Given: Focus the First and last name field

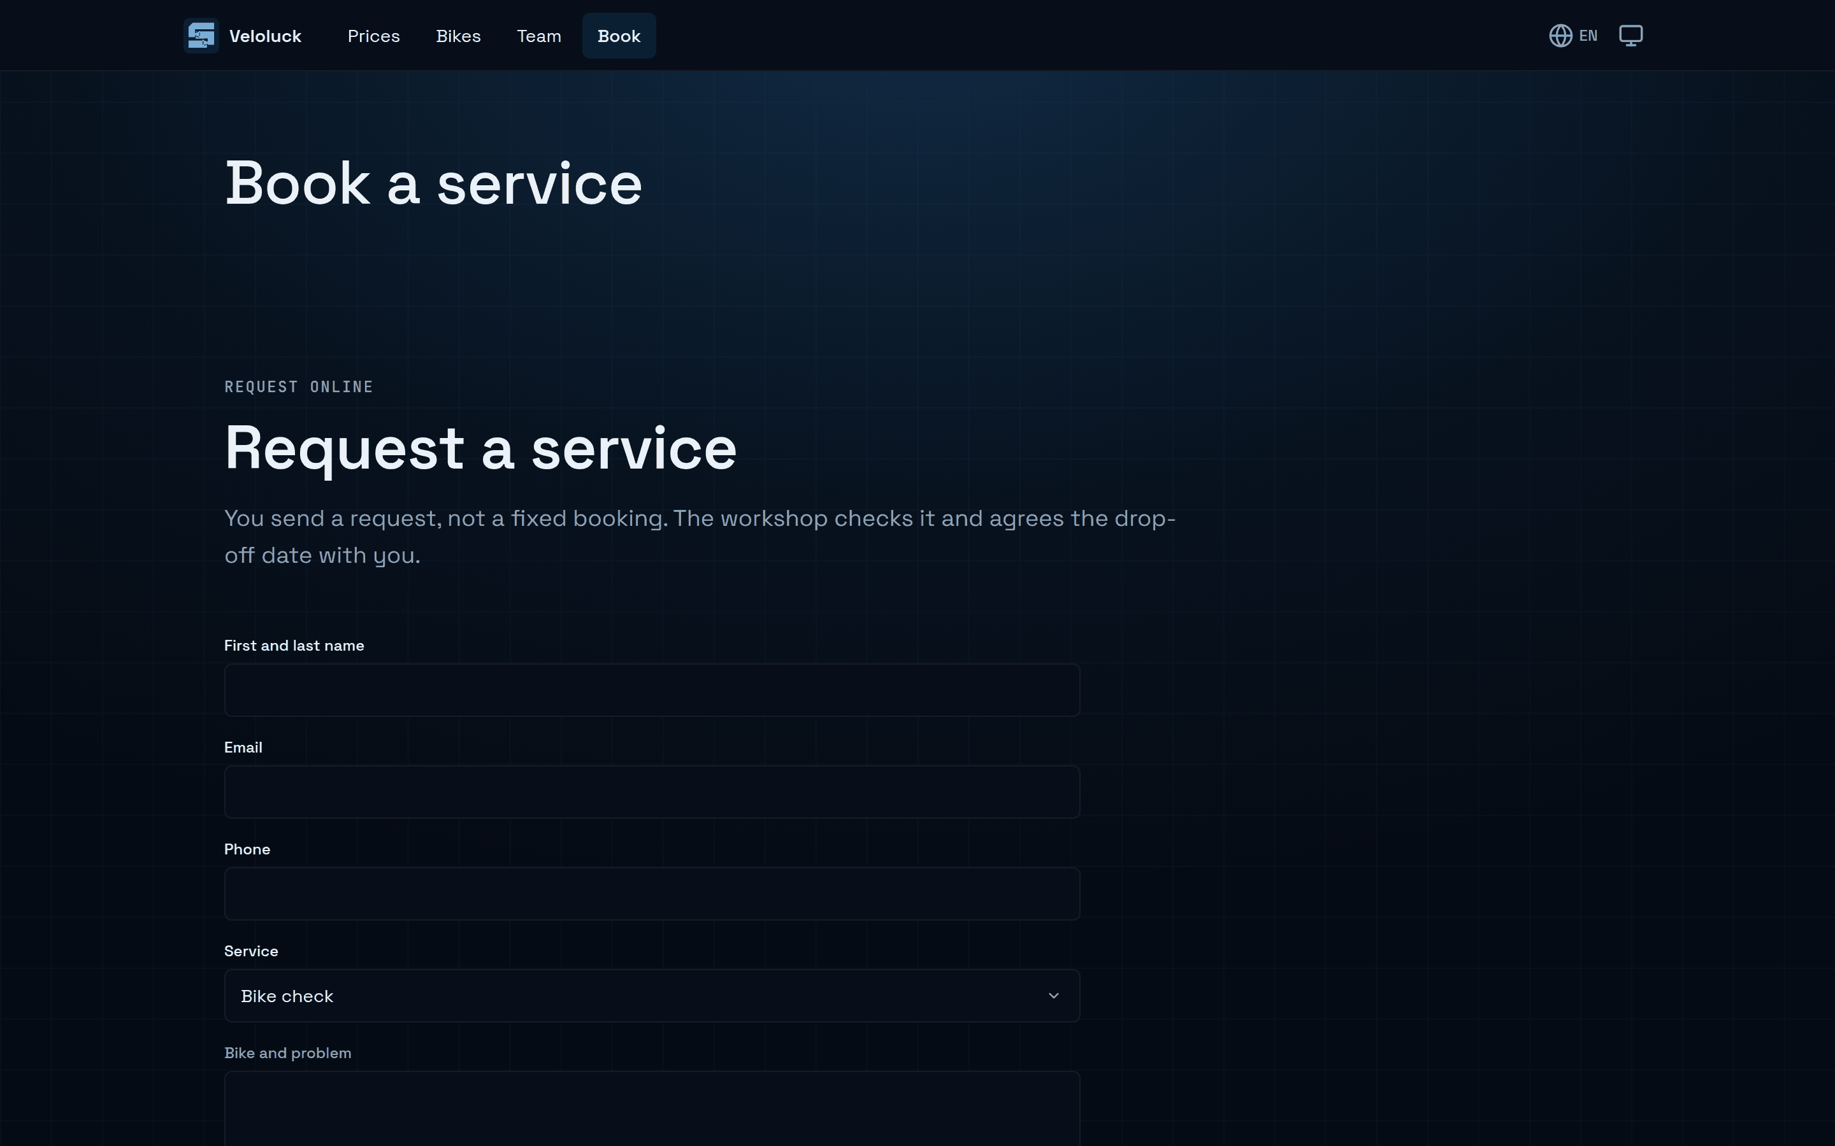Looking at the screenshot, I should click(x=651, y=690).
